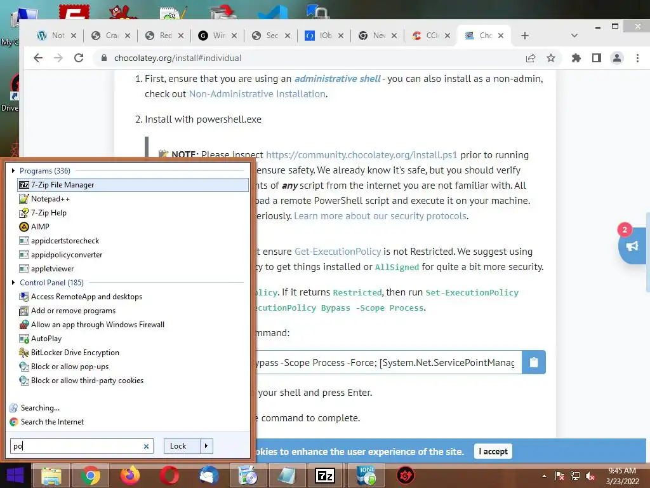This screenshot has height=488, width=650.
Task: Open the administrative shell link
Action: 338,79
